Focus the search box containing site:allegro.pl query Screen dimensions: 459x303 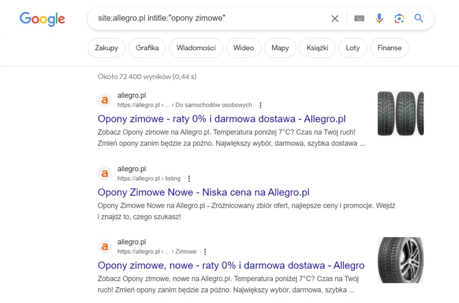211,18
